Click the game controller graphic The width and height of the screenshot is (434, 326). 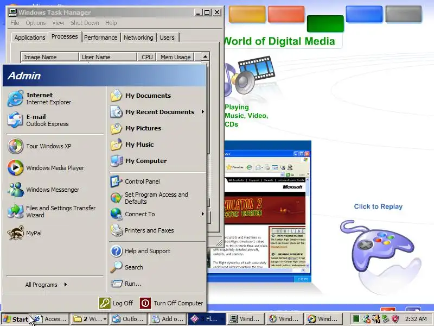[376, 247]
